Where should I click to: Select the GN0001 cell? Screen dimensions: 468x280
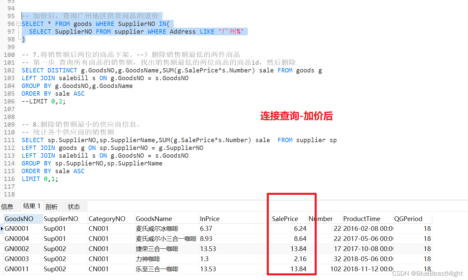pyautogui.click(x=23, y=229)
